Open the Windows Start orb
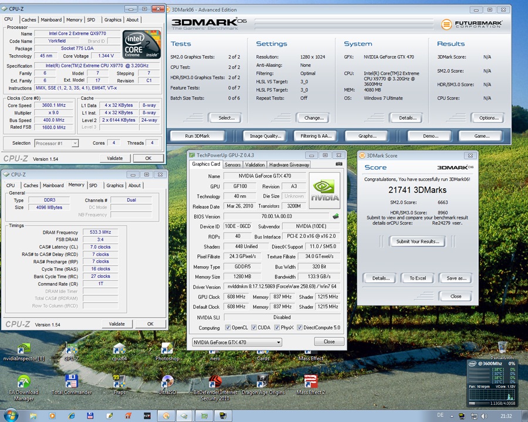This screenshot has width=528, height=422. [x=10, y=416]
